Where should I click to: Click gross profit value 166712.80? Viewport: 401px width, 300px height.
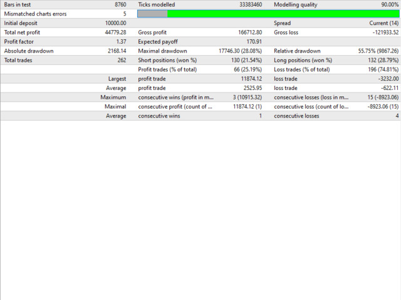[250, 32]
